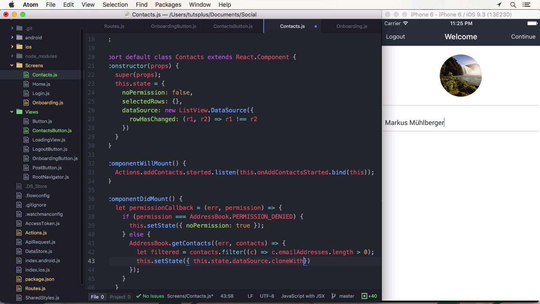The height and width of the screenshot is (304, 540).
Task: Expand the node_modules folder arrow
Action: coord(12,56)
